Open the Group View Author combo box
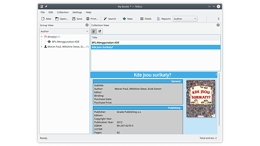 point(64,31)
